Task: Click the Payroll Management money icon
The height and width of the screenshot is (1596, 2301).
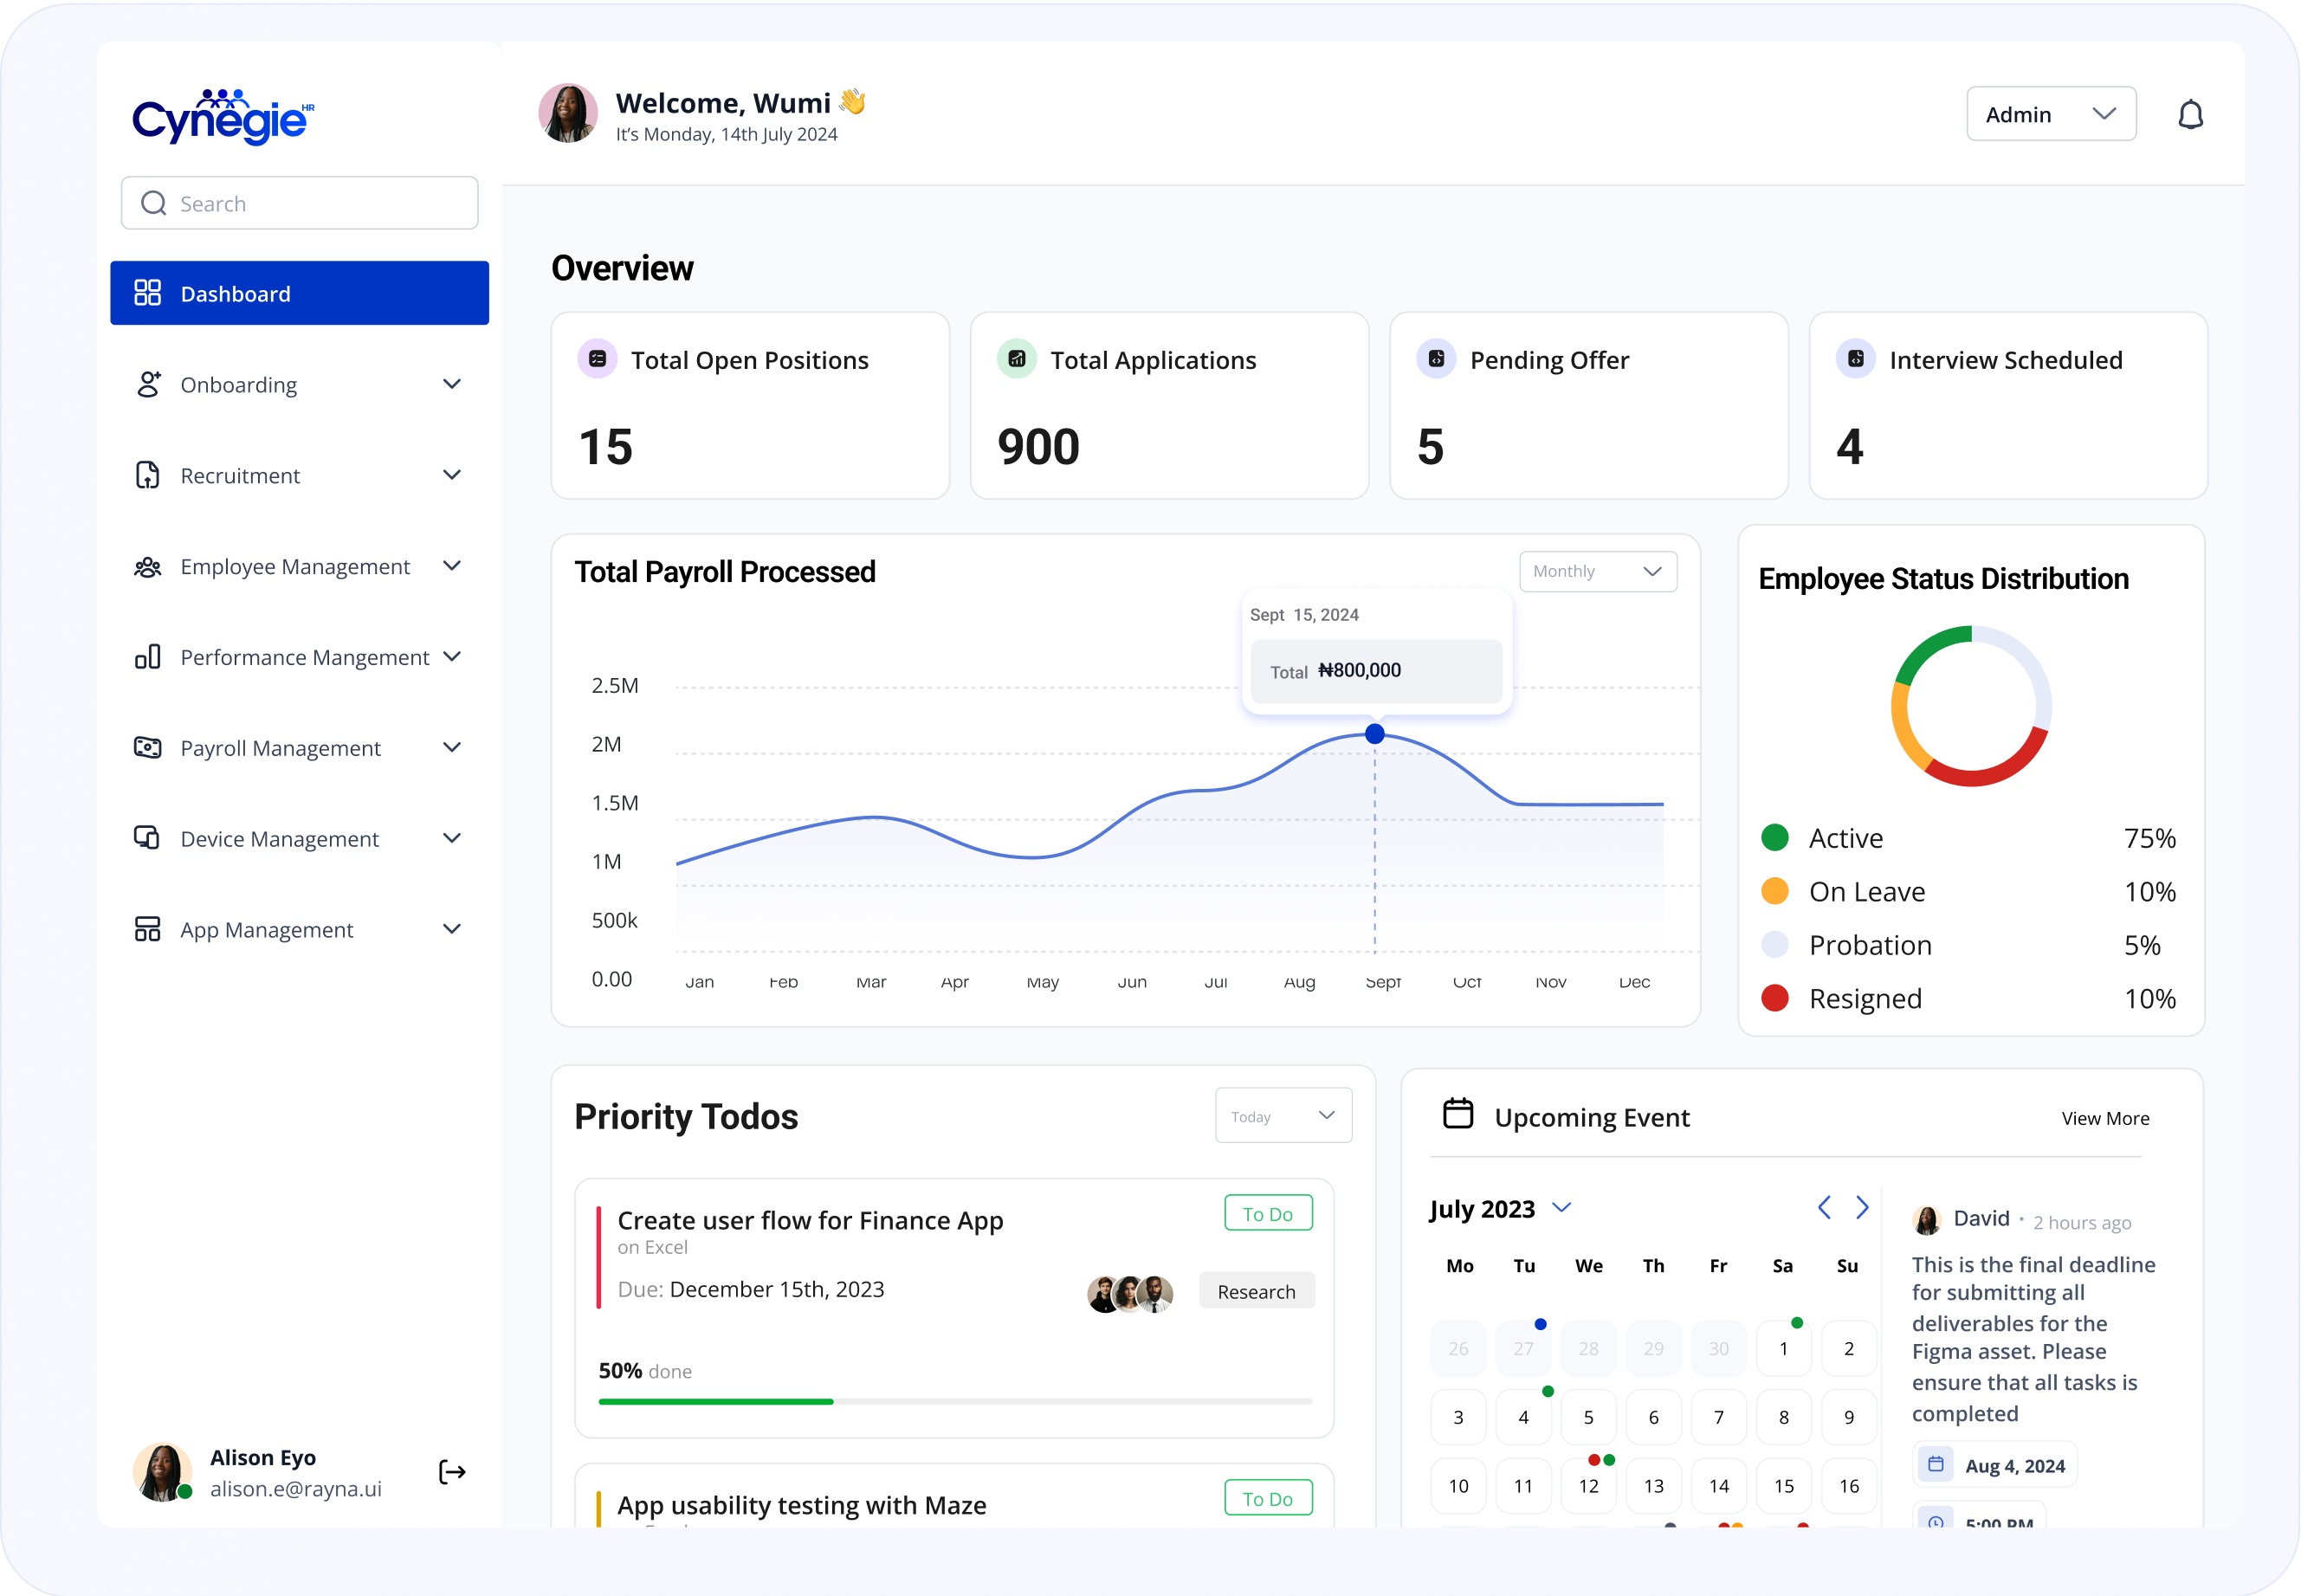Action: 148,747
